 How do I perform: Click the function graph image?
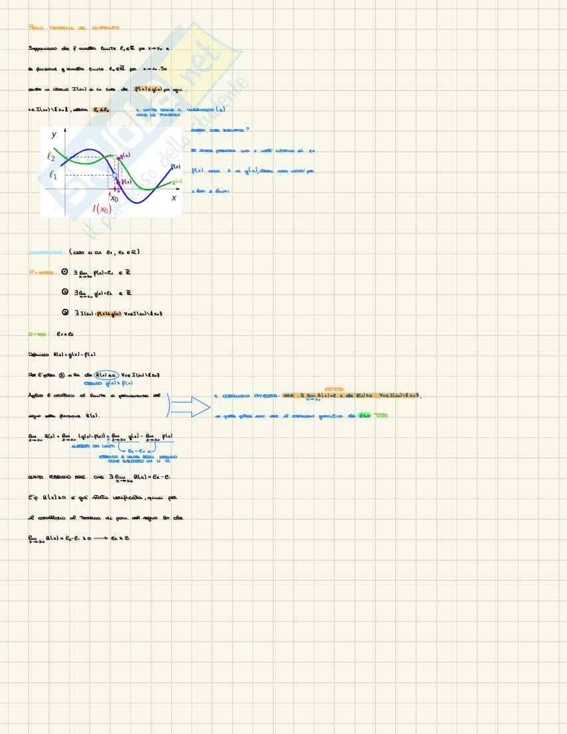[111, 172]
